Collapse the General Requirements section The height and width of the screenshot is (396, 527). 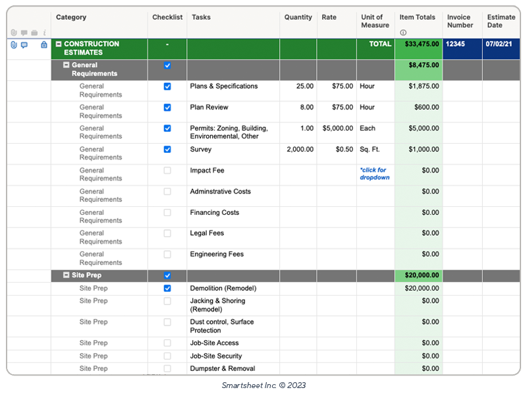pyautogui.click(x=66, y=65)
